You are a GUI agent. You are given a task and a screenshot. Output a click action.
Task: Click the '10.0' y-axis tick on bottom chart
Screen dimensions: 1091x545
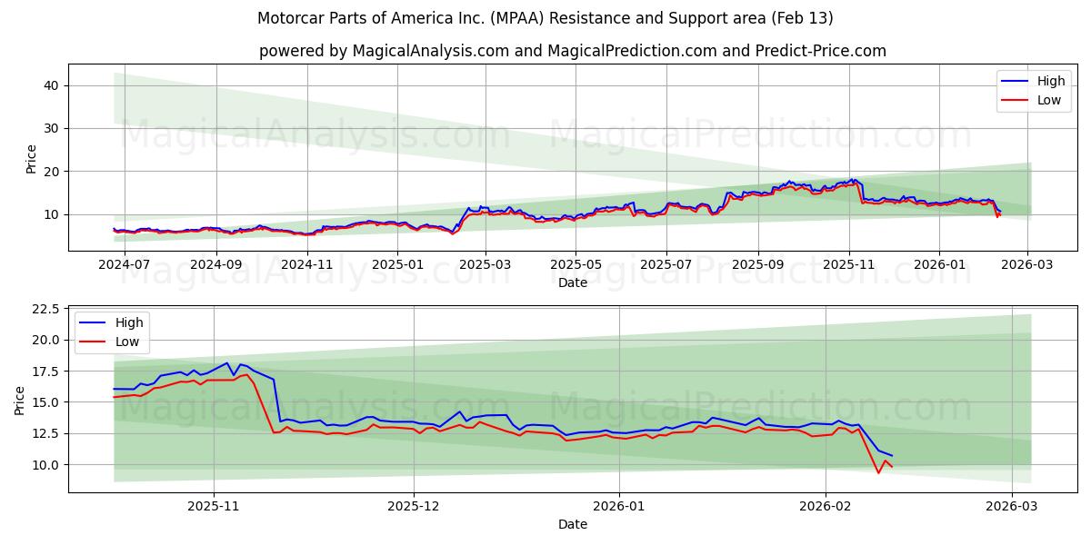pos(47,464)
